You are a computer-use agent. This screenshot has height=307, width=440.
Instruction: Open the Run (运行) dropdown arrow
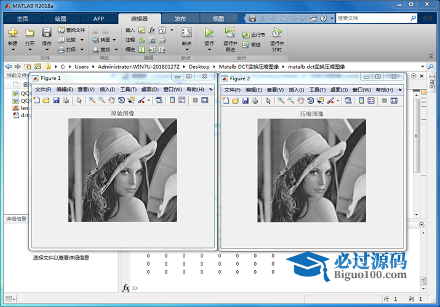(x=209, y=50)
